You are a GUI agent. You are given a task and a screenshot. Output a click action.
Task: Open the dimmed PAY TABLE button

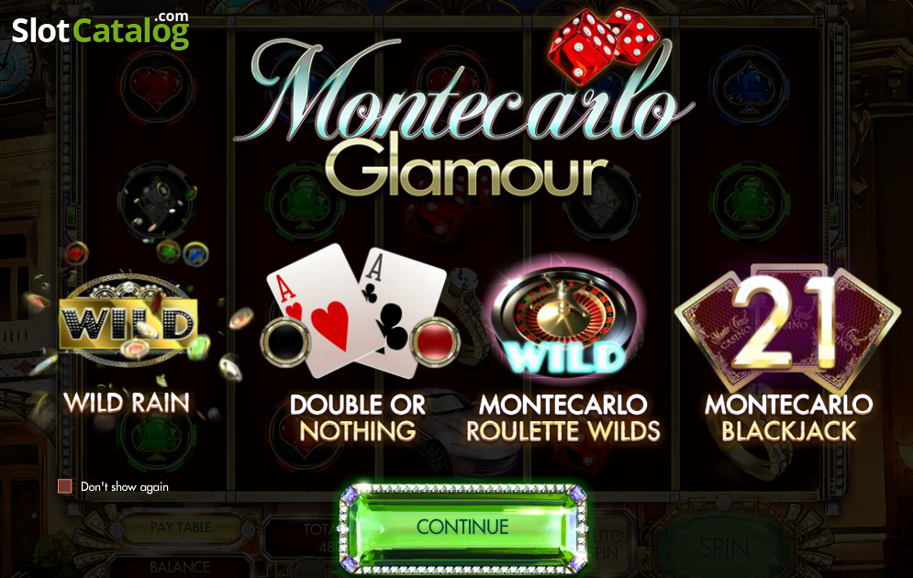point(181,528)
